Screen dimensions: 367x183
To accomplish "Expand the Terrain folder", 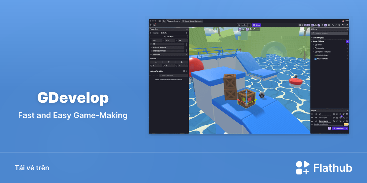I will click(313, 45).
